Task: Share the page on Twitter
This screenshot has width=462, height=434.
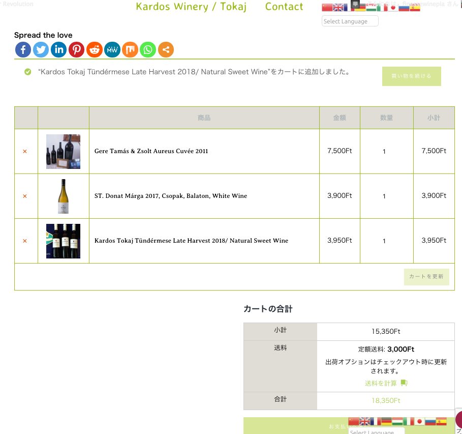Action: coord(41,49)
